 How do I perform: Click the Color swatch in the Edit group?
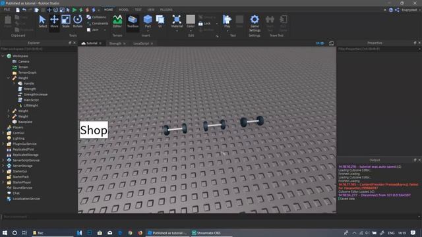(191, 19)
